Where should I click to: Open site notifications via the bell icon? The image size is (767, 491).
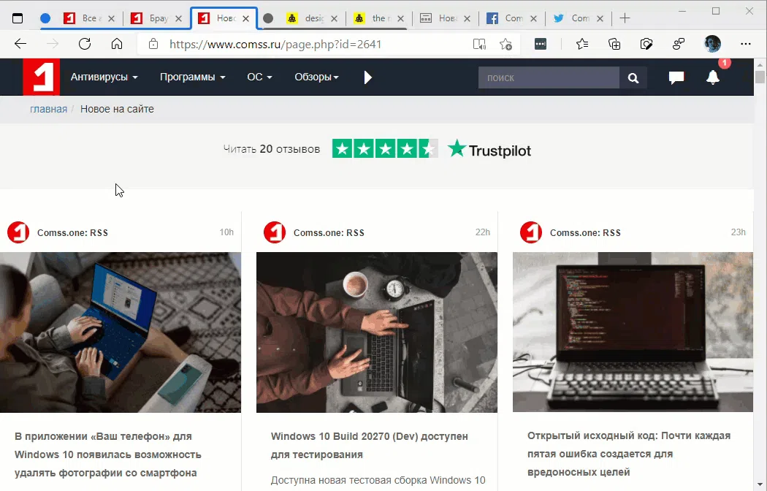click(x=713, y=77)
